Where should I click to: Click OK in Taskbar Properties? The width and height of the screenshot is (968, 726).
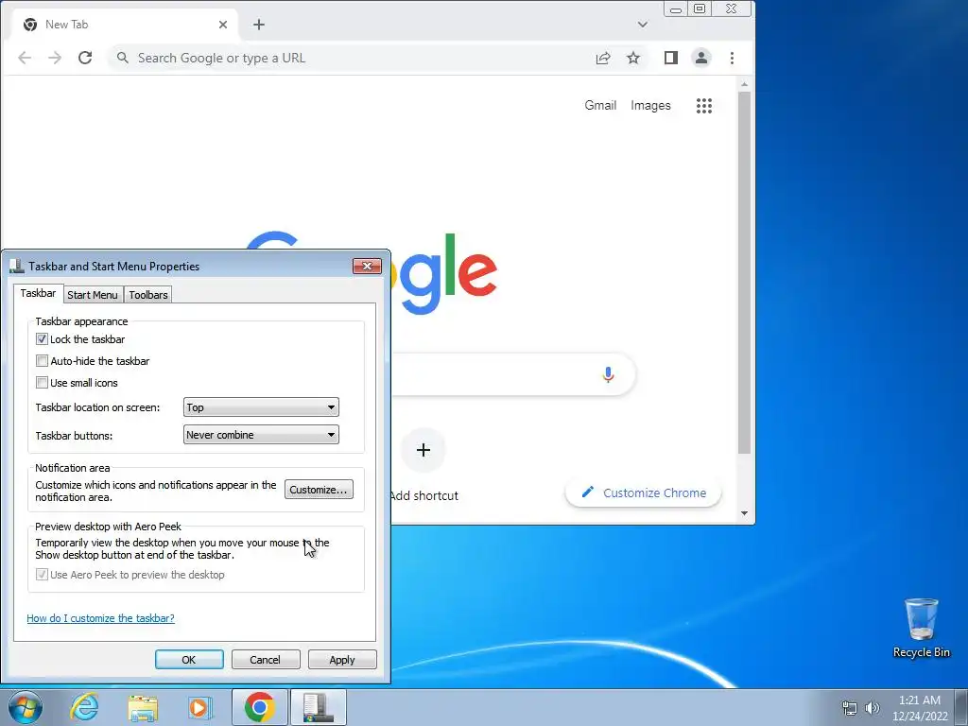tap(189, 659)
